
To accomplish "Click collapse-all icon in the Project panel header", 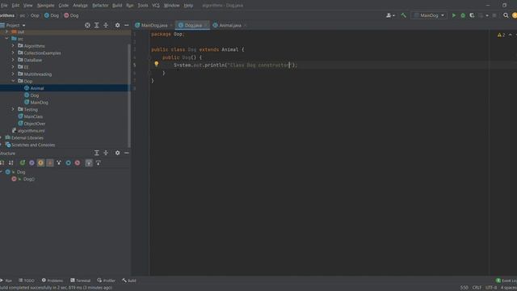I will tap(106, 25).
